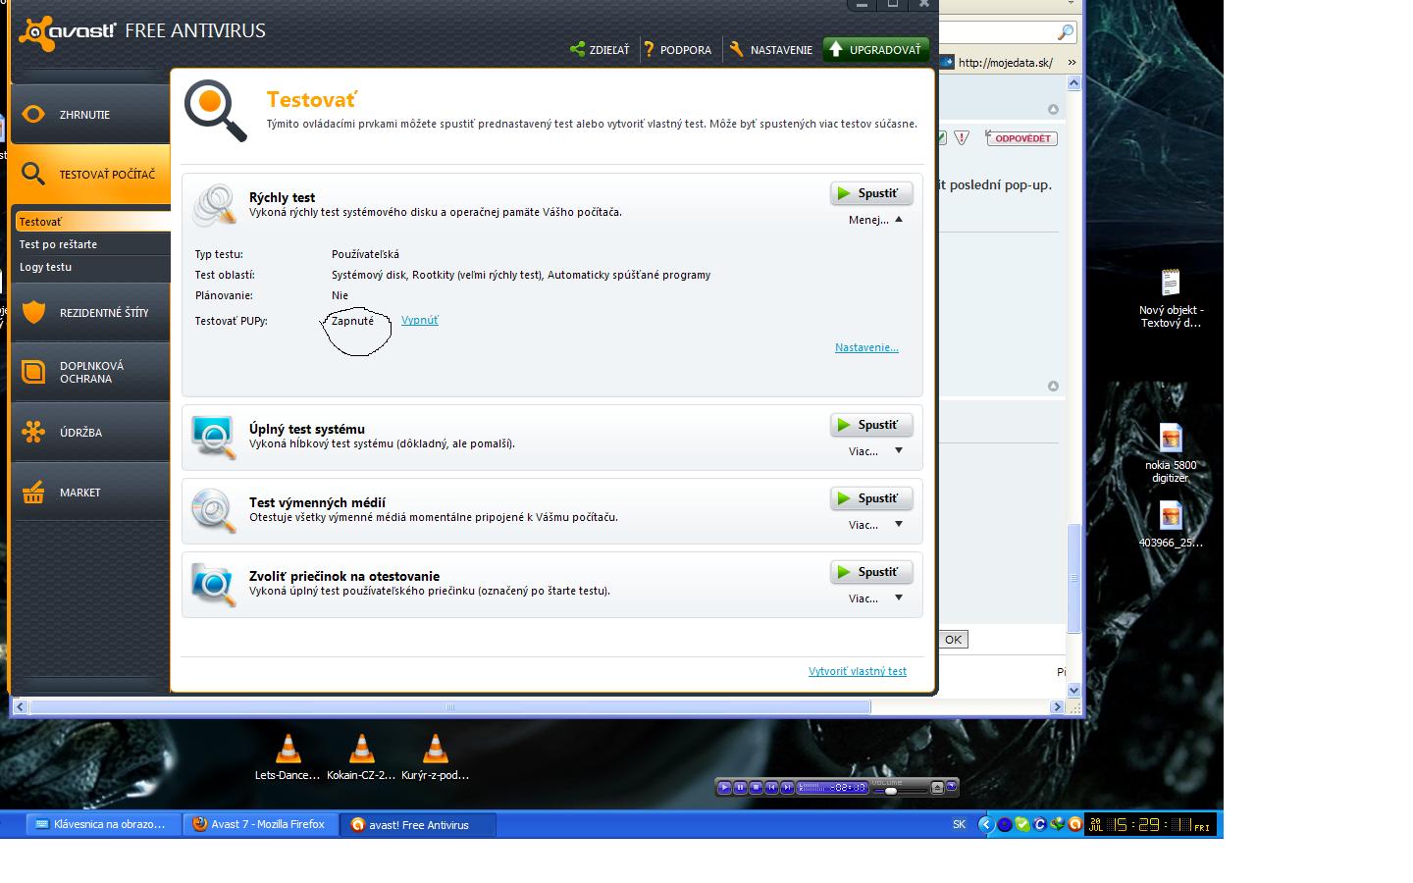Image resolution: width=1413 pixels, height=883 pixels.
Task: Click Firefox horizontal scrollbar right arrow
Action: point(1057,706)
